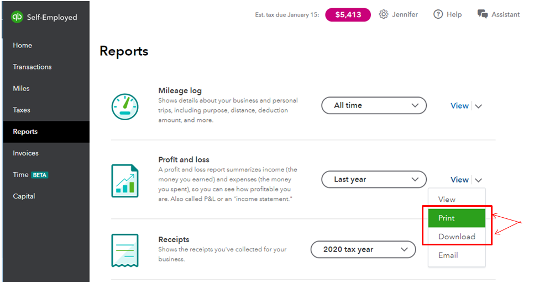This screenshot has width=534, height=284.
Task: Click the Receipts report icon
Action: click(124, 250)
